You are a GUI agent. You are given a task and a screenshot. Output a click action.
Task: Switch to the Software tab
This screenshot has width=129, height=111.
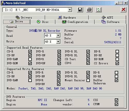click(x=110, y=22)
